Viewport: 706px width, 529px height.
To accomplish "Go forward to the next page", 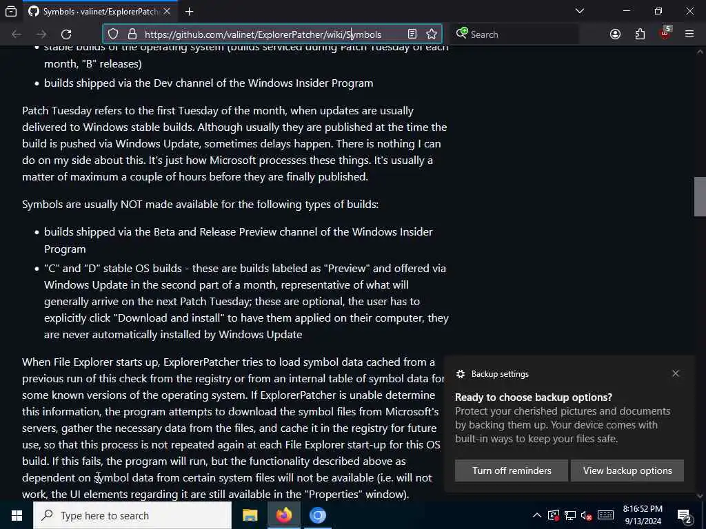I will click(41, 34).
